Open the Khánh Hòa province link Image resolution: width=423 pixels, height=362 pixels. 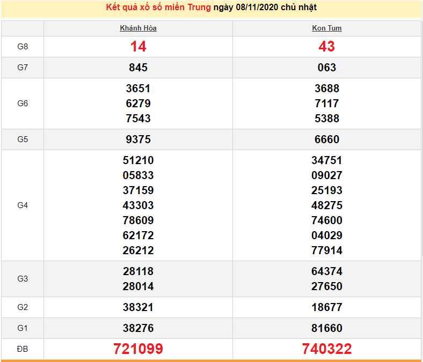pyautogui.click(x=138, y=28)
